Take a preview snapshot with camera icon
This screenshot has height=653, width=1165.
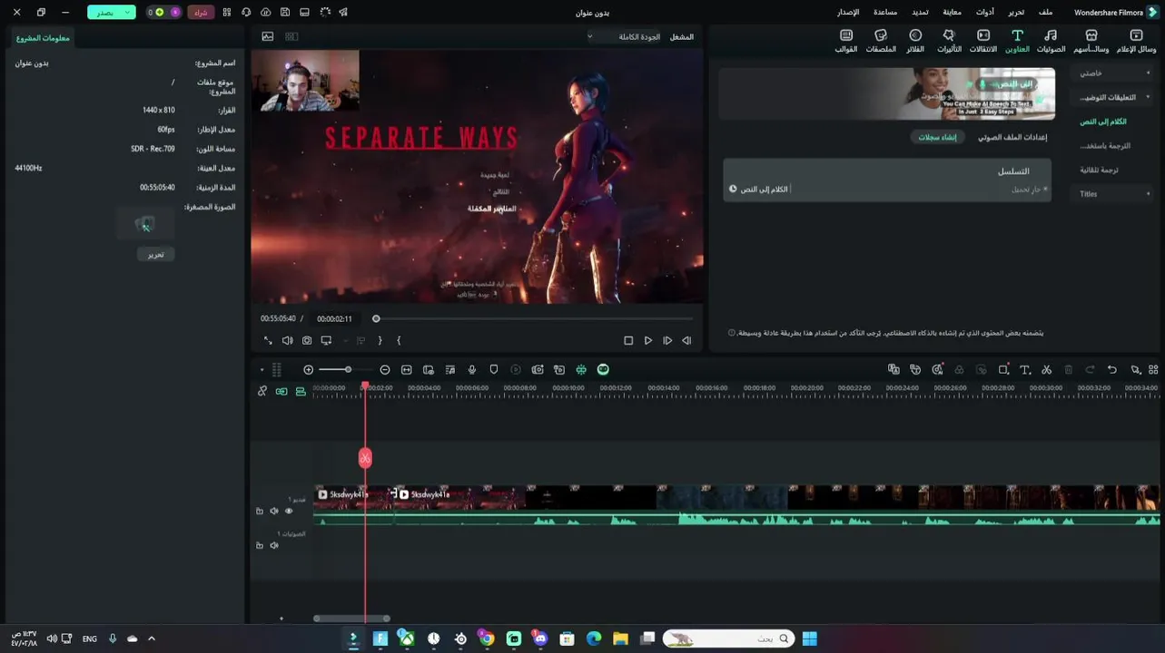coord(307,341)
